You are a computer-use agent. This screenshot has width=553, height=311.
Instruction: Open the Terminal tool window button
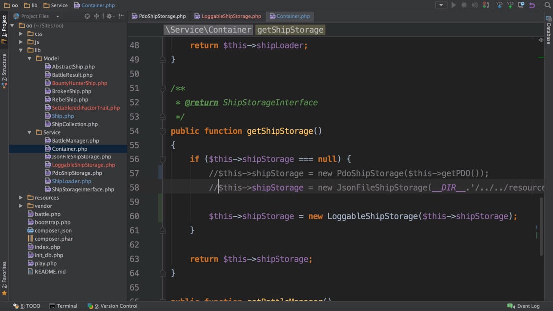click(x=63, y=306)
